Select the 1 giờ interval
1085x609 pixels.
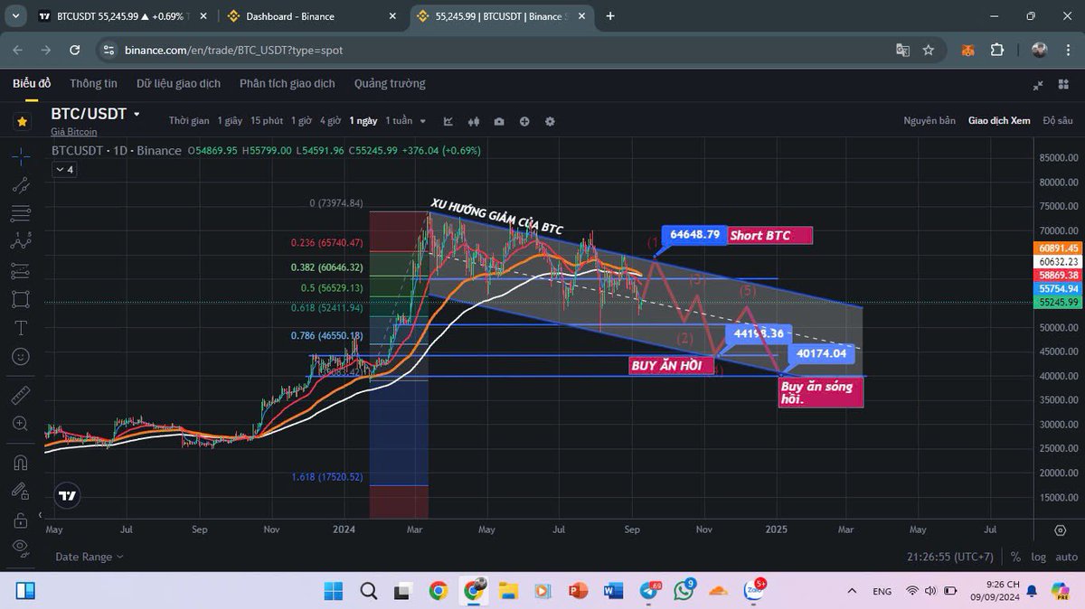point(301,121)
